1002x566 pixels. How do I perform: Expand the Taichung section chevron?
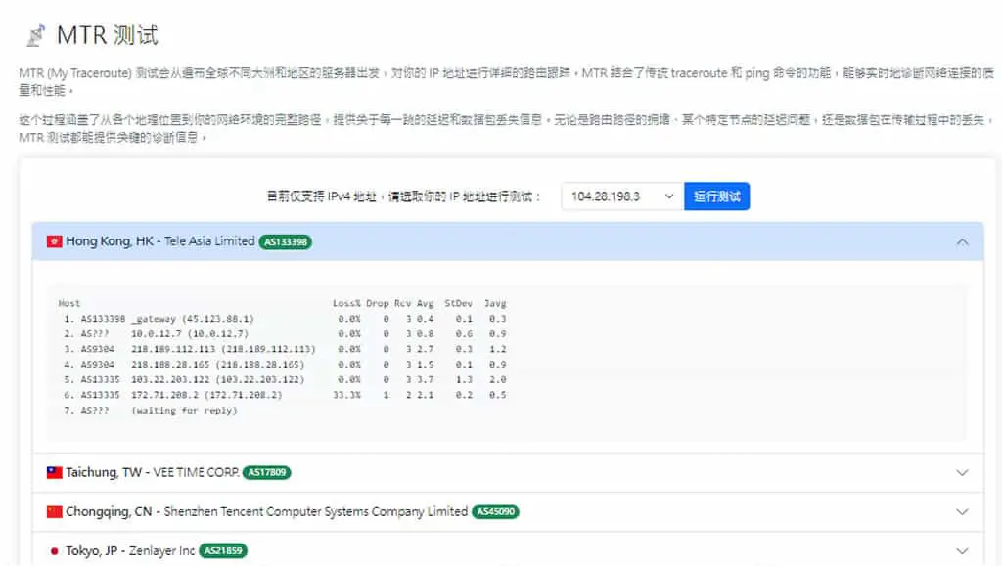962,473
